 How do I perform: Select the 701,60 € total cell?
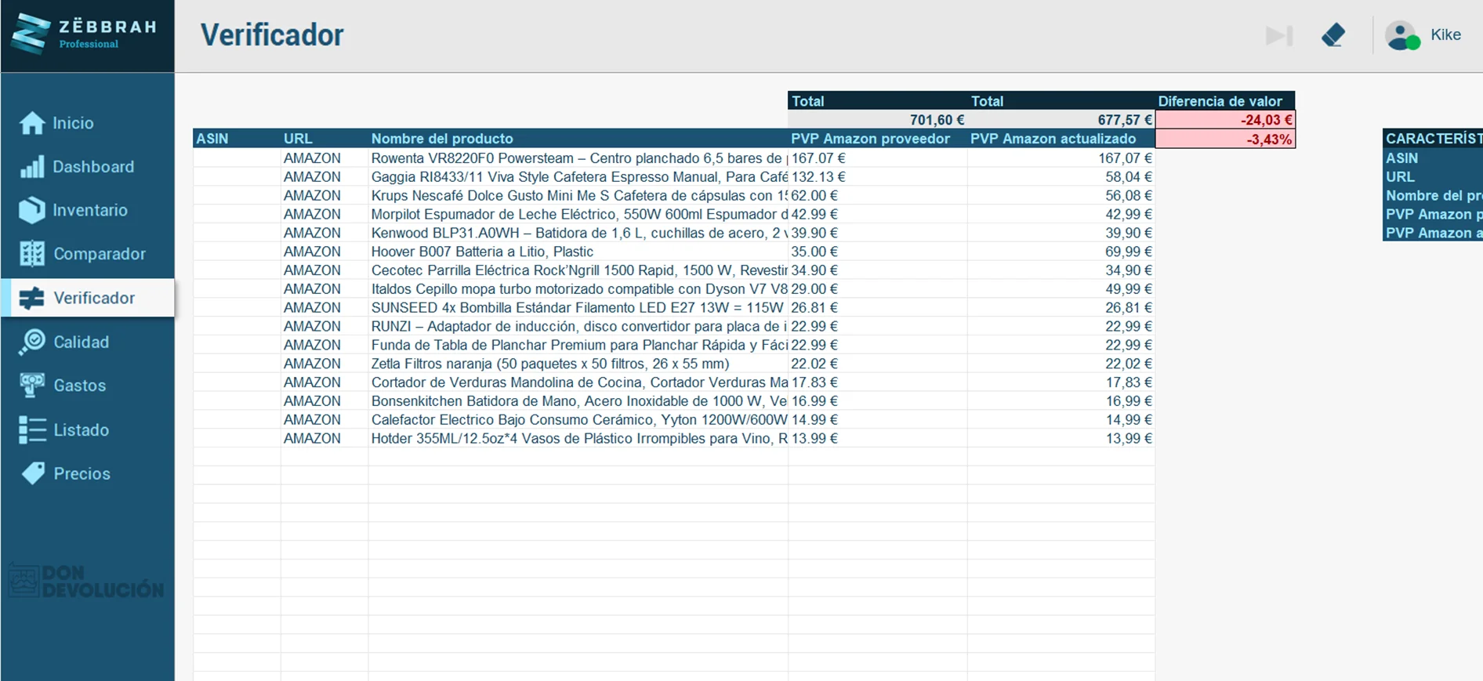[x=878, y=120]
